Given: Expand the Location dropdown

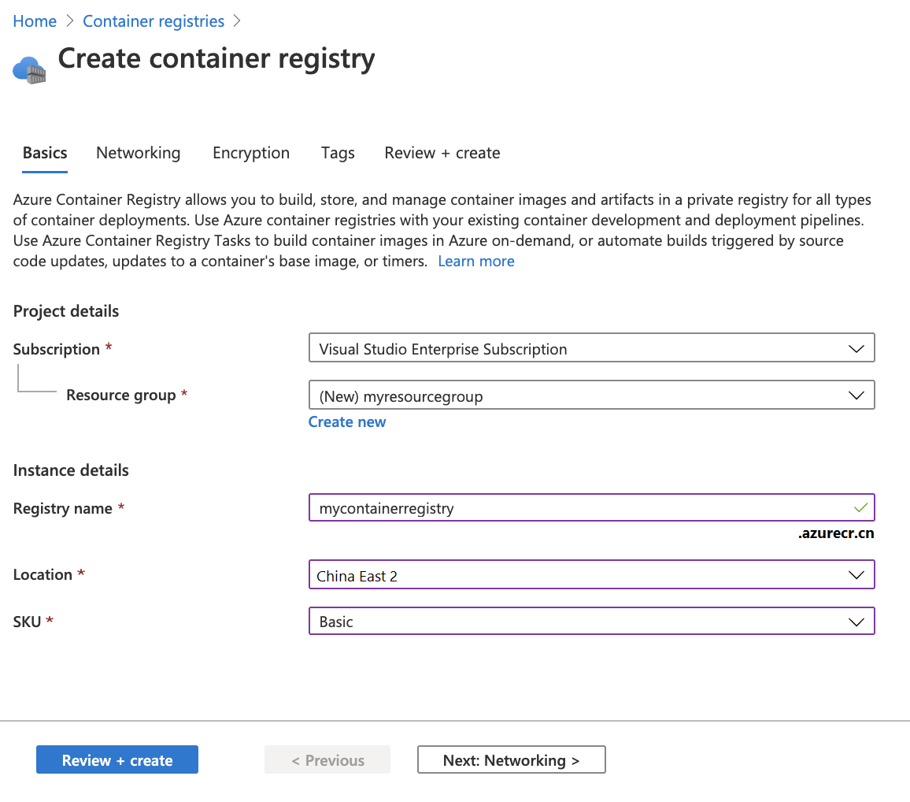Looking at the screenshot, I should tap(591, 575).
